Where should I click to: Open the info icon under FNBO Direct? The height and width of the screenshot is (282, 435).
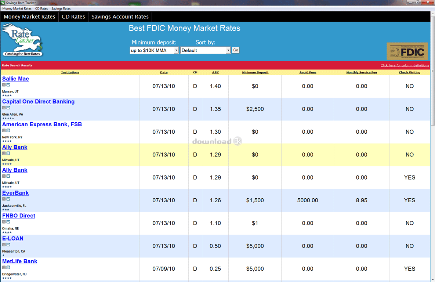[4, 221]
